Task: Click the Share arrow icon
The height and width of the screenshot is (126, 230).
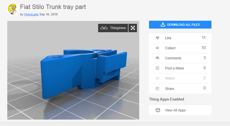Action: pos(157,88)
